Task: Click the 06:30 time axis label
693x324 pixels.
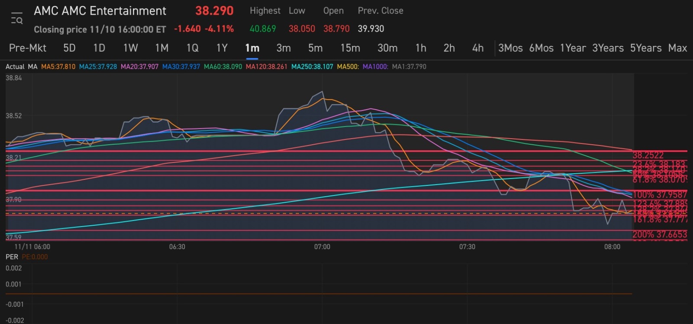Action: click(177, 247)
